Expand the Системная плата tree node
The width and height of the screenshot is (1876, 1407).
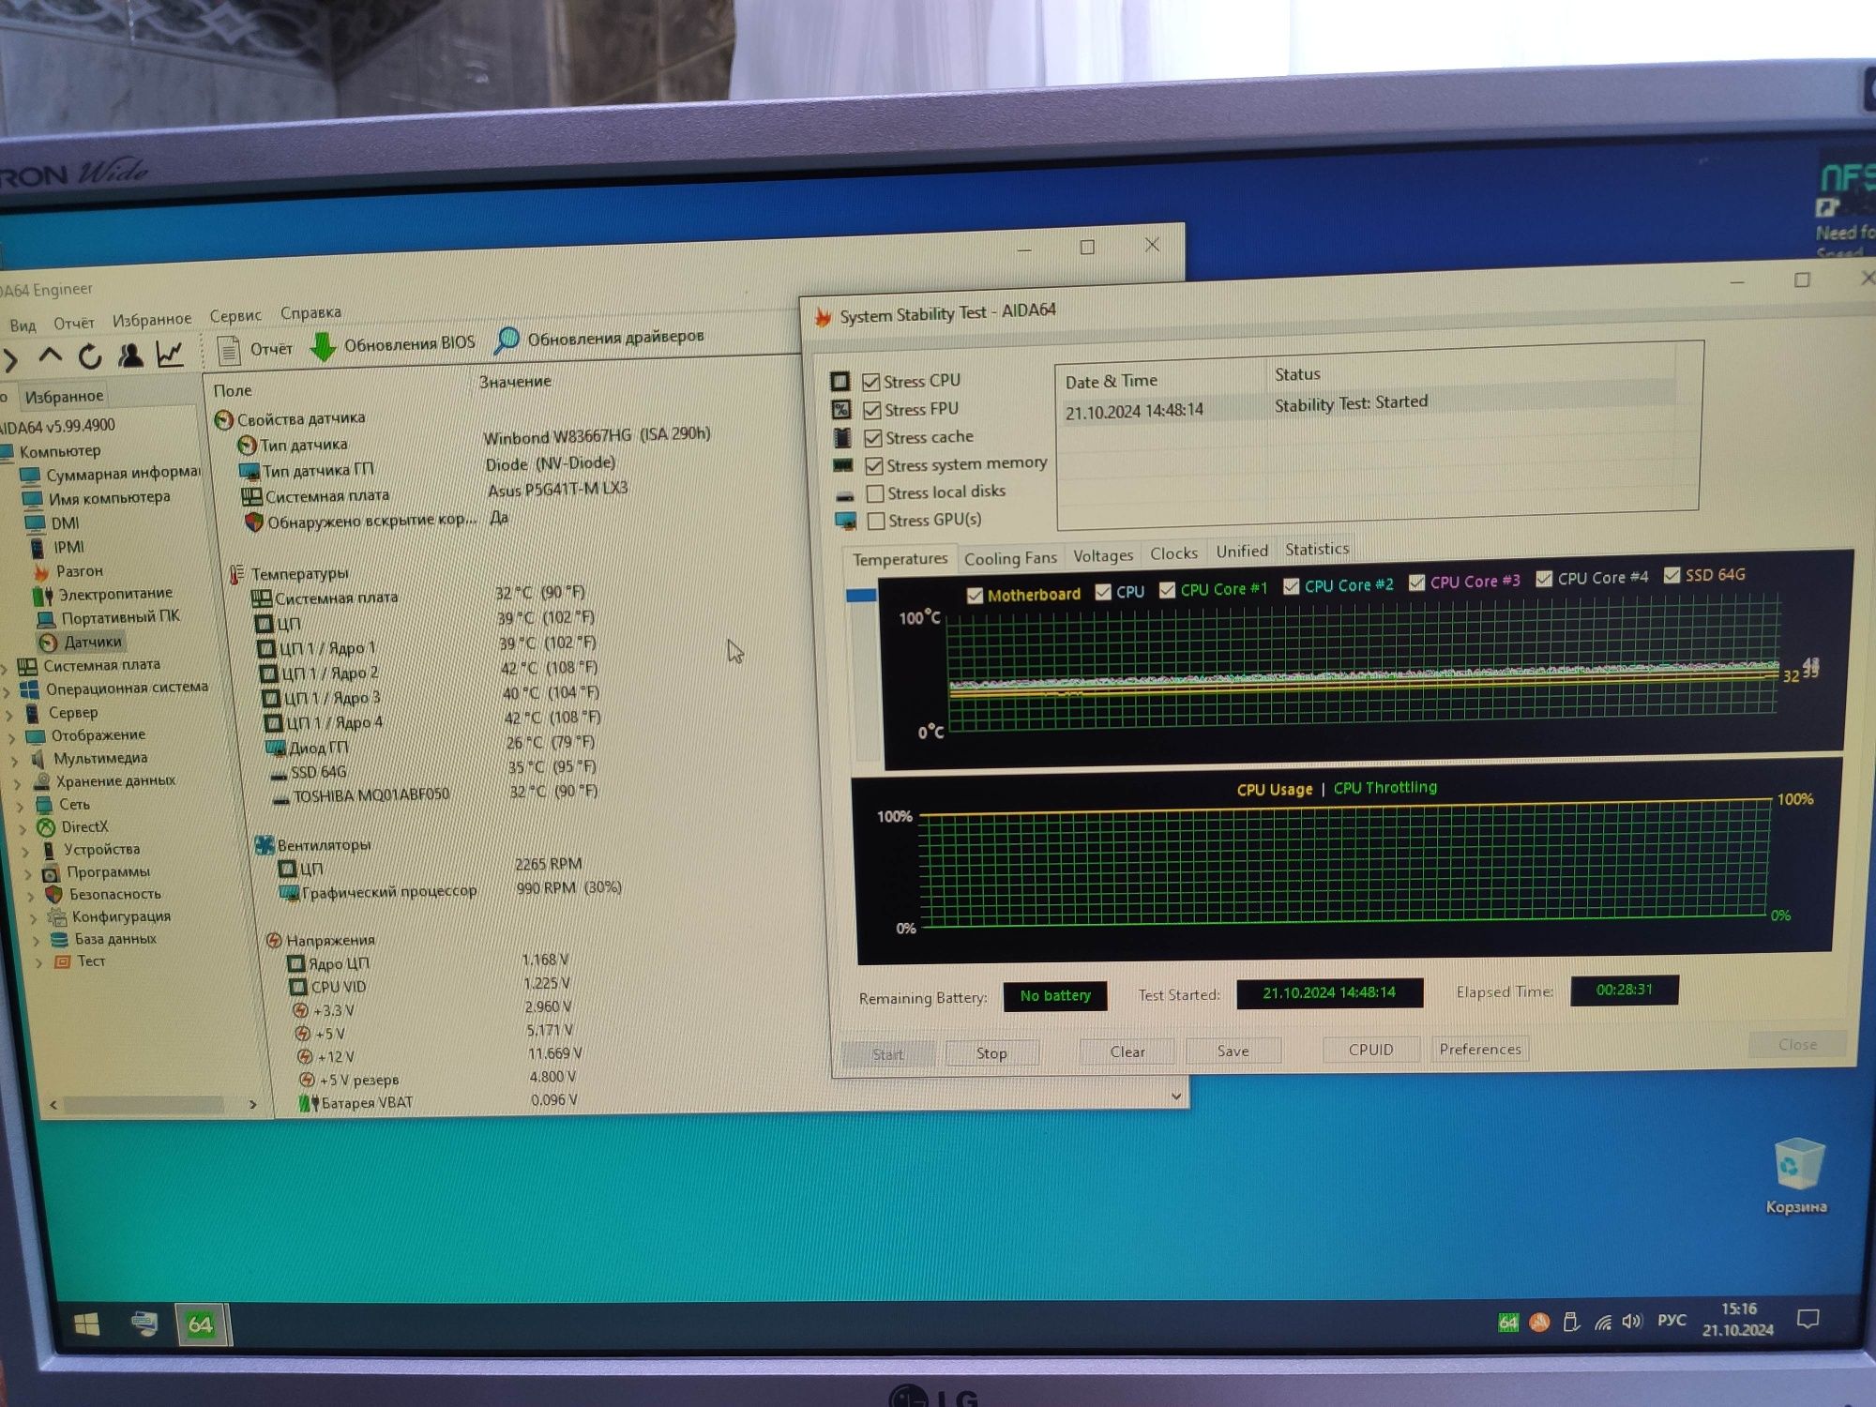[x=5, y=669]
